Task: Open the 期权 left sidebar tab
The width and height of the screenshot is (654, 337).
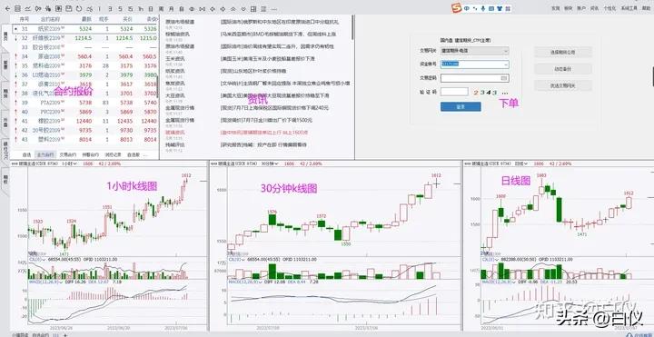Action: point(5,178)
